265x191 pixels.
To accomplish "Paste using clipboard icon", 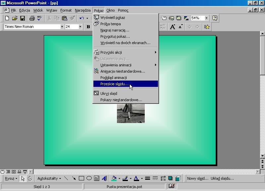I will click(64, 18).
